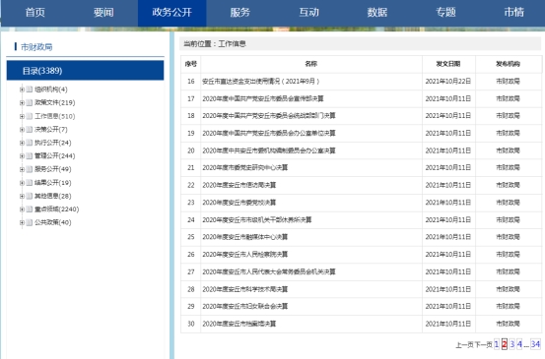Click the document icon beside 组织机构(4)
The width and height of the screenshot is (545, 359).
30,90
